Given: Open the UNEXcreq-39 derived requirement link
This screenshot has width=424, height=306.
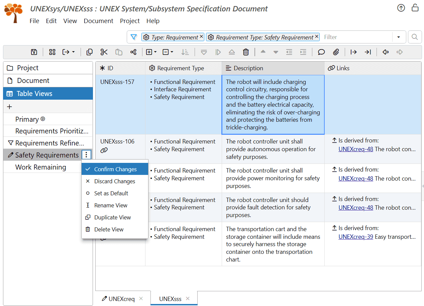Looking at the screenshot, I should [356, 236].
